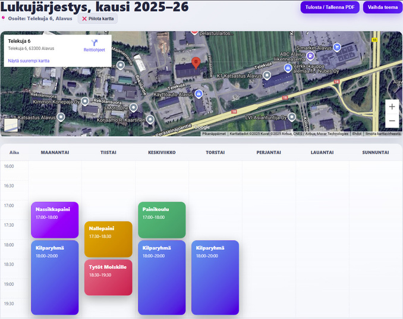The height and width of the screenshot is (319, 403).
Task: Click the TIISTAI column header
Action: (x=108, y=152)
